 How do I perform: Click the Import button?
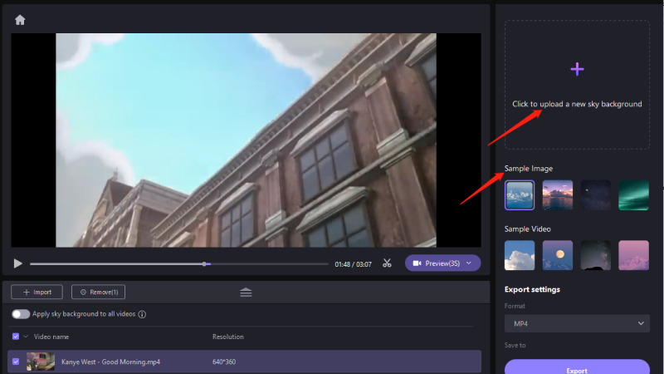pos(37,292)
